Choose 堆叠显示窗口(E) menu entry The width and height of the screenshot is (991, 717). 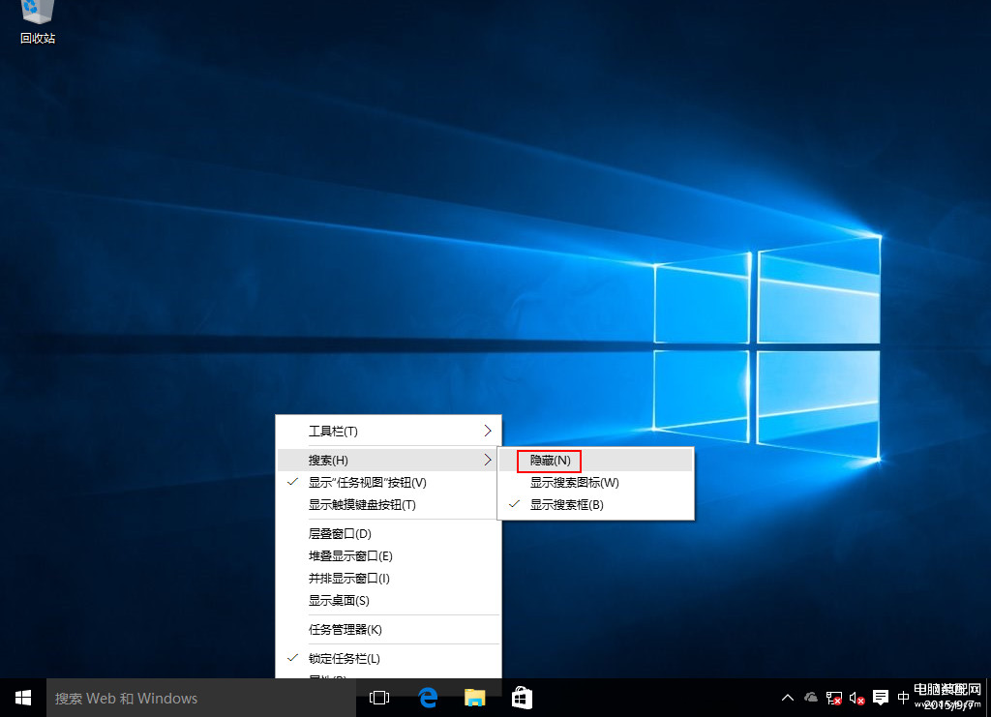pos(389,556)
